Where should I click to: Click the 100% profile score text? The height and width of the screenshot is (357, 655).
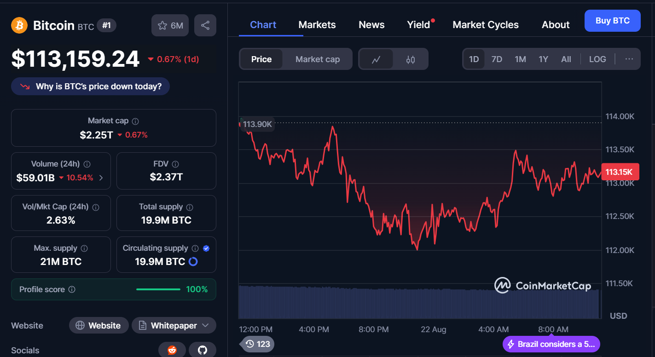[197, 289]
